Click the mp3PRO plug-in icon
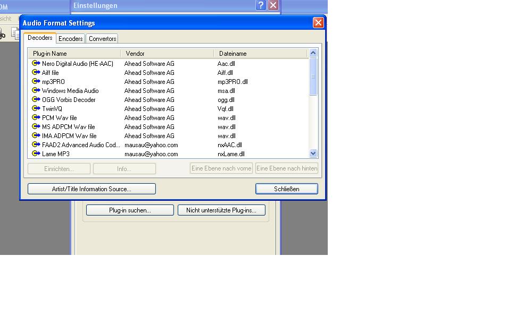The image size is (506, 324). [36, 81]
